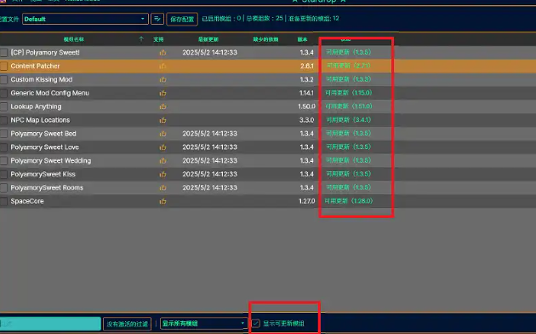Open support icon for Polyamory Sweet Love

coord(163,147)
